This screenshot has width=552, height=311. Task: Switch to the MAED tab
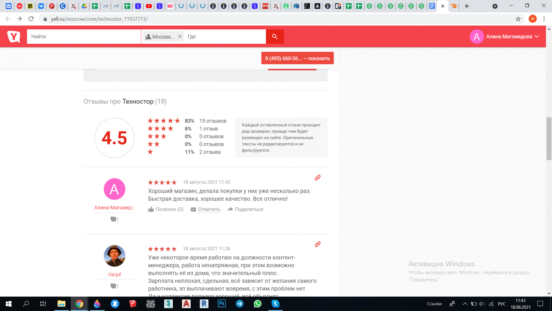[170, 6]
